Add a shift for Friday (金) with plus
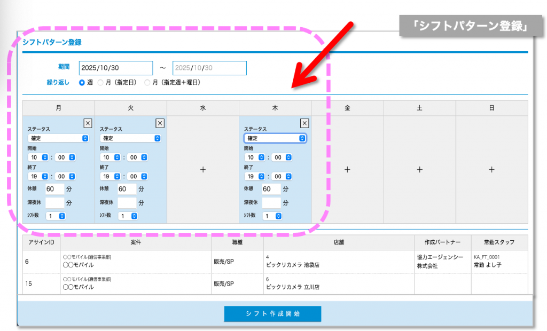This screenshot has width=547, height=331. pyautogui.click(x=347, y=170)
